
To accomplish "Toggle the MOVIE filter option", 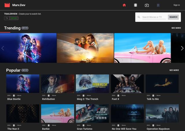I will coord(14,18).
